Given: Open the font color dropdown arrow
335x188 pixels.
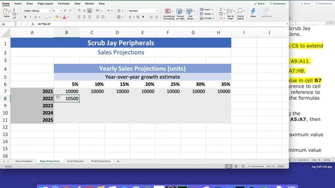Looking at the screenshot, I should point(68,17).
